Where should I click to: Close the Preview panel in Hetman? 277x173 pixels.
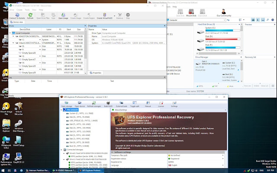click(x=274, y=25)
